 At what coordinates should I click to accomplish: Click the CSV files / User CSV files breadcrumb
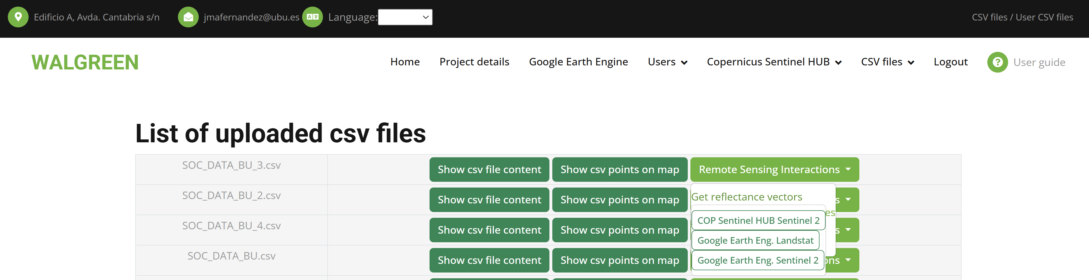[1022, 17]
